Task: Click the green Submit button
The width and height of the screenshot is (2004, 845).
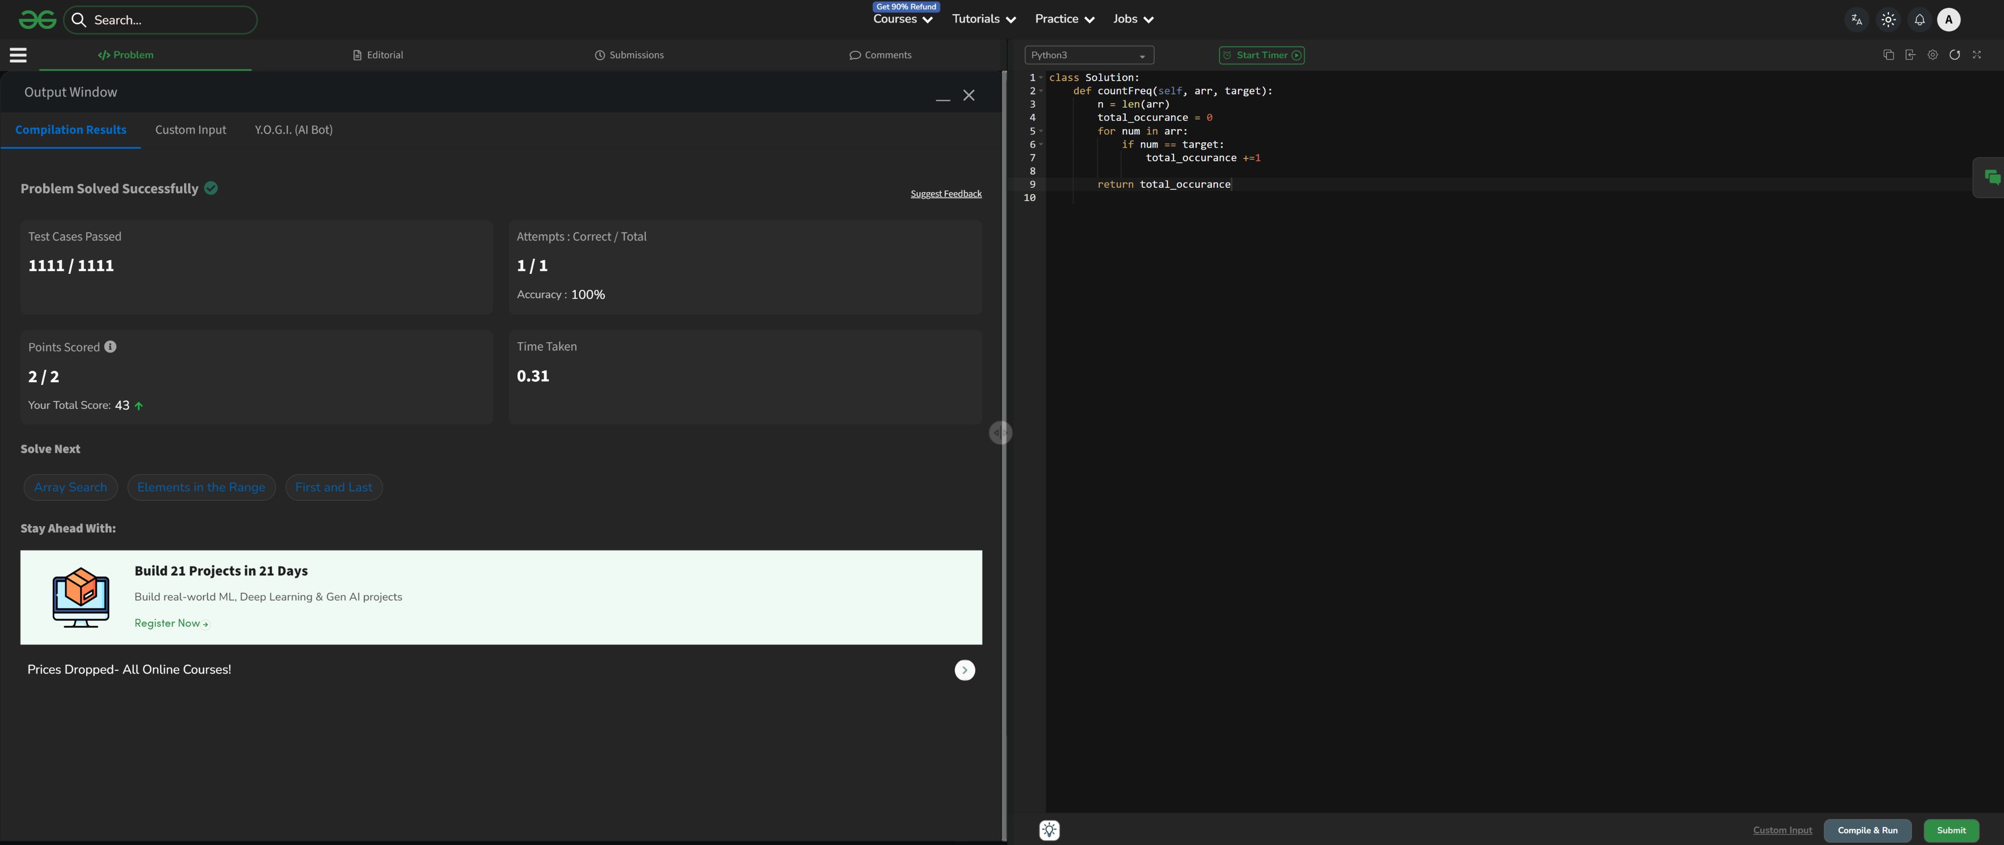Action: [x=1950, y=830]
